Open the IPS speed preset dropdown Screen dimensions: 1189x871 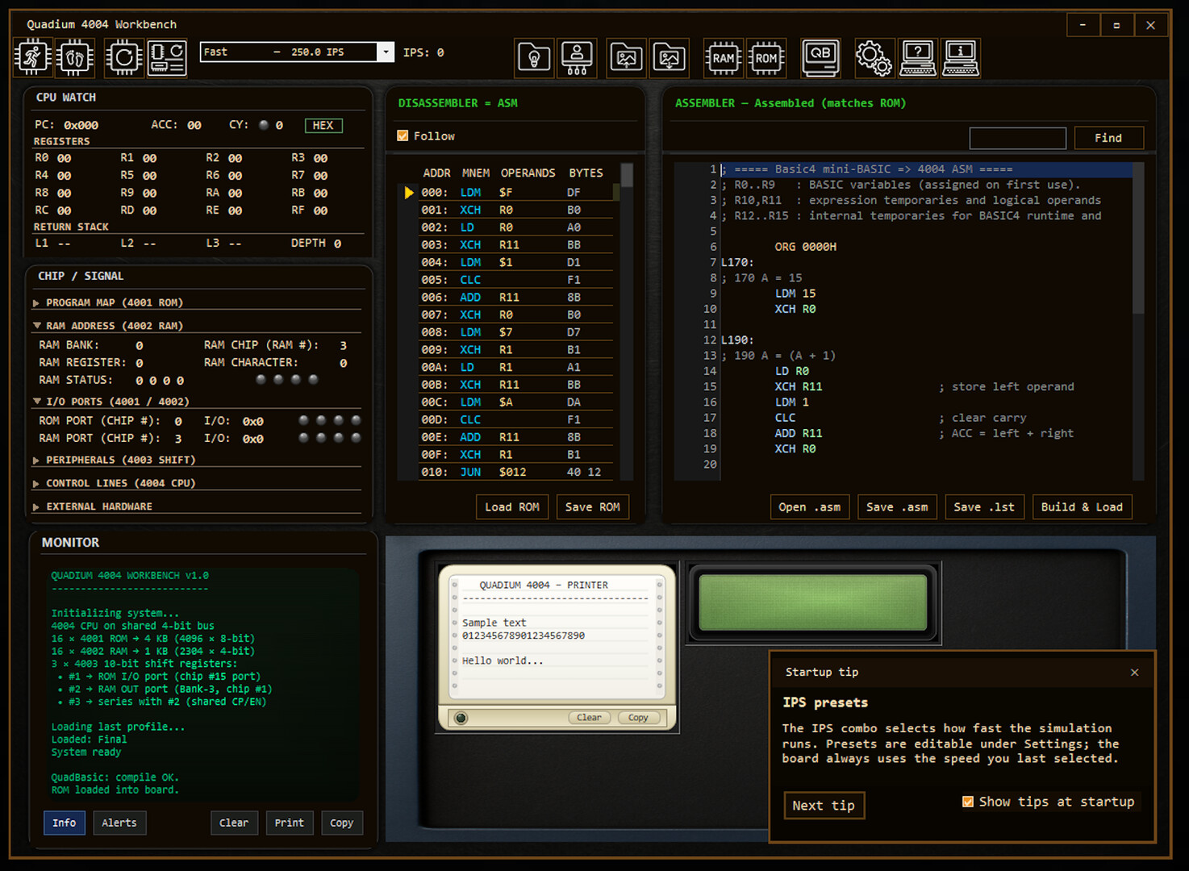386,52
